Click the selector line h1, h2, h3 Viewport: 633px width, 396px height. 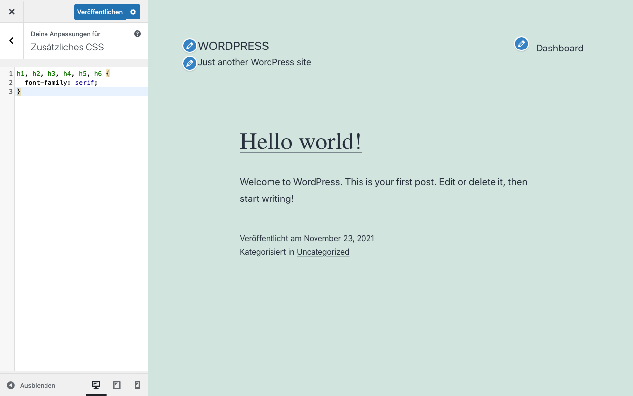click(63, 73)
